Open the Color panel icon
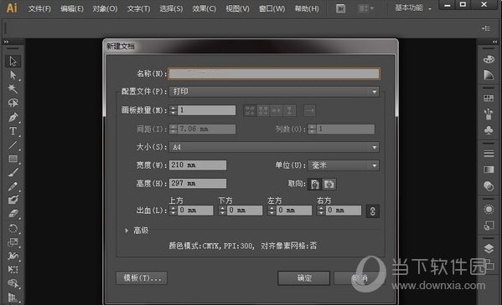The height and width of the screenshot is (305, 502). pyautogui.click(x=489, y=59)
